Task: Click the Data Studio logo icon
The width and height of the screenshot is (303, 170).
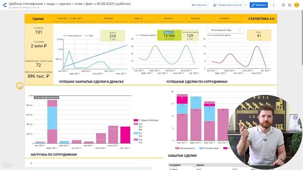Action: coord(4,5)
